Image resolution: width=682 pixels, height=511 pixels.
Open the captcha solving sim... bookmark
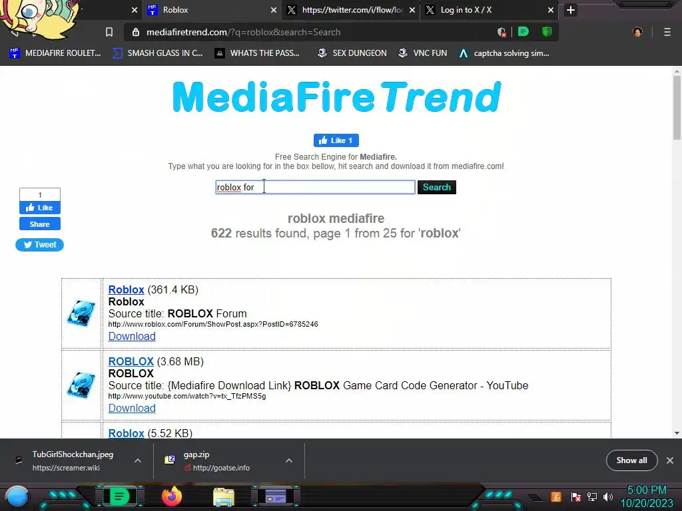click(x=504, y=53)
